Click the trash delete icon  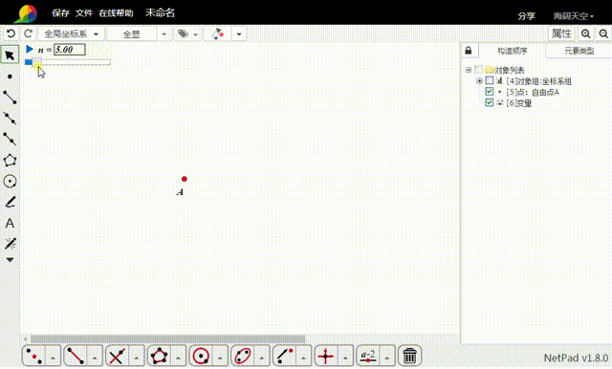(x=409, y=356)
